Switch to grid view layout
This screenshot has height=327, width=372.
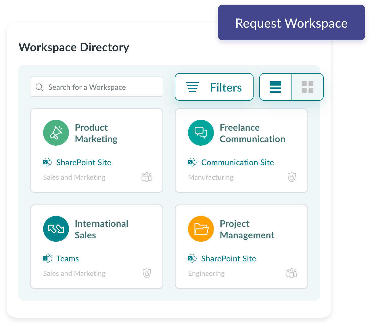[x=307, y=87]
